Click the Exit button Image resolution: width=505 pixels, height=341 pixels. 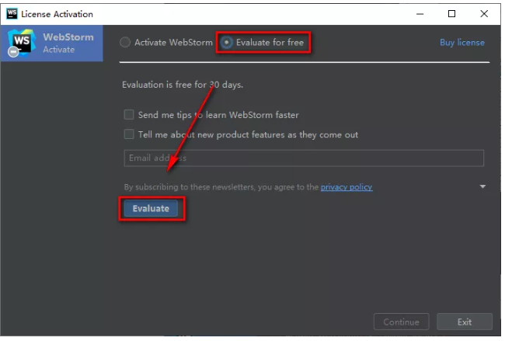click(465, 322)
